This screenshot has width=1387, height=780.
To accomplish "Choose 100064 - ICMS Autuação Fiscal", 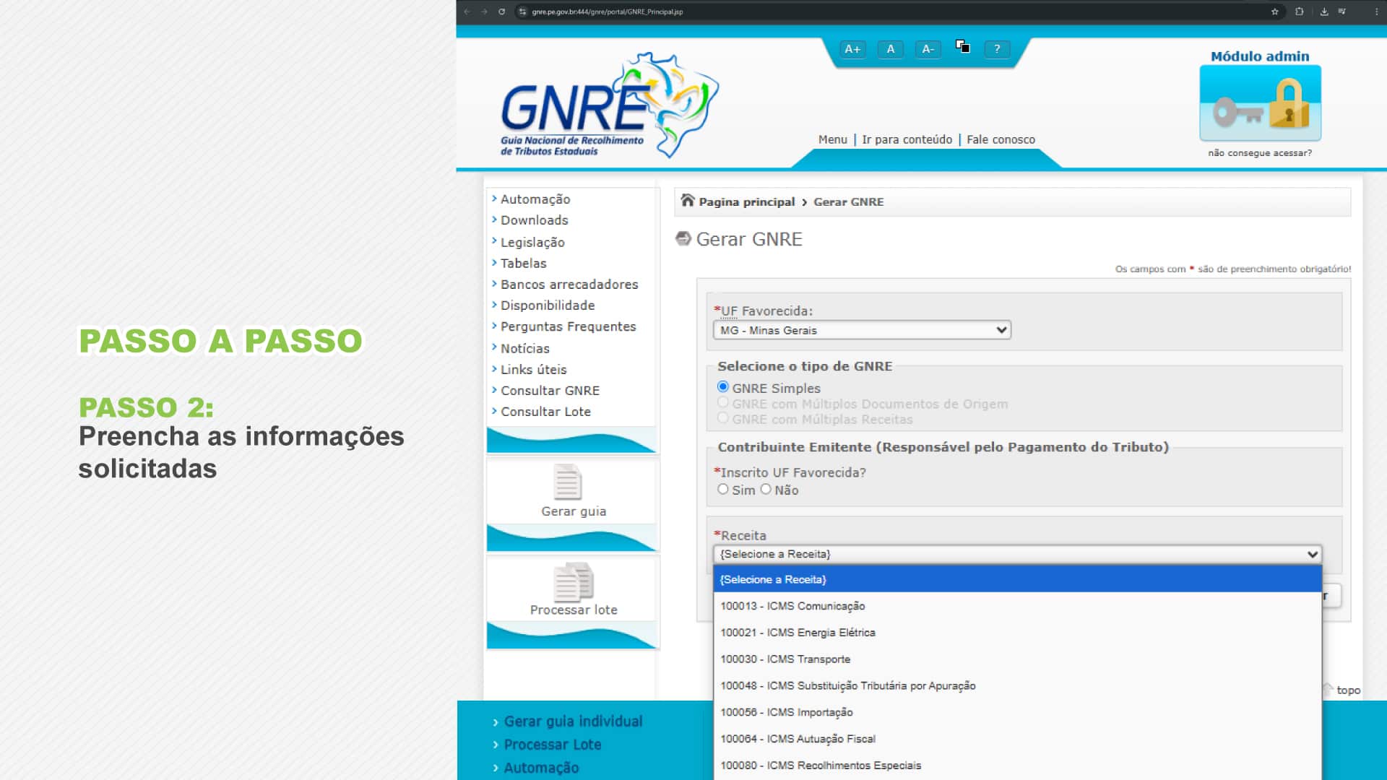I will click(1018, 739).
